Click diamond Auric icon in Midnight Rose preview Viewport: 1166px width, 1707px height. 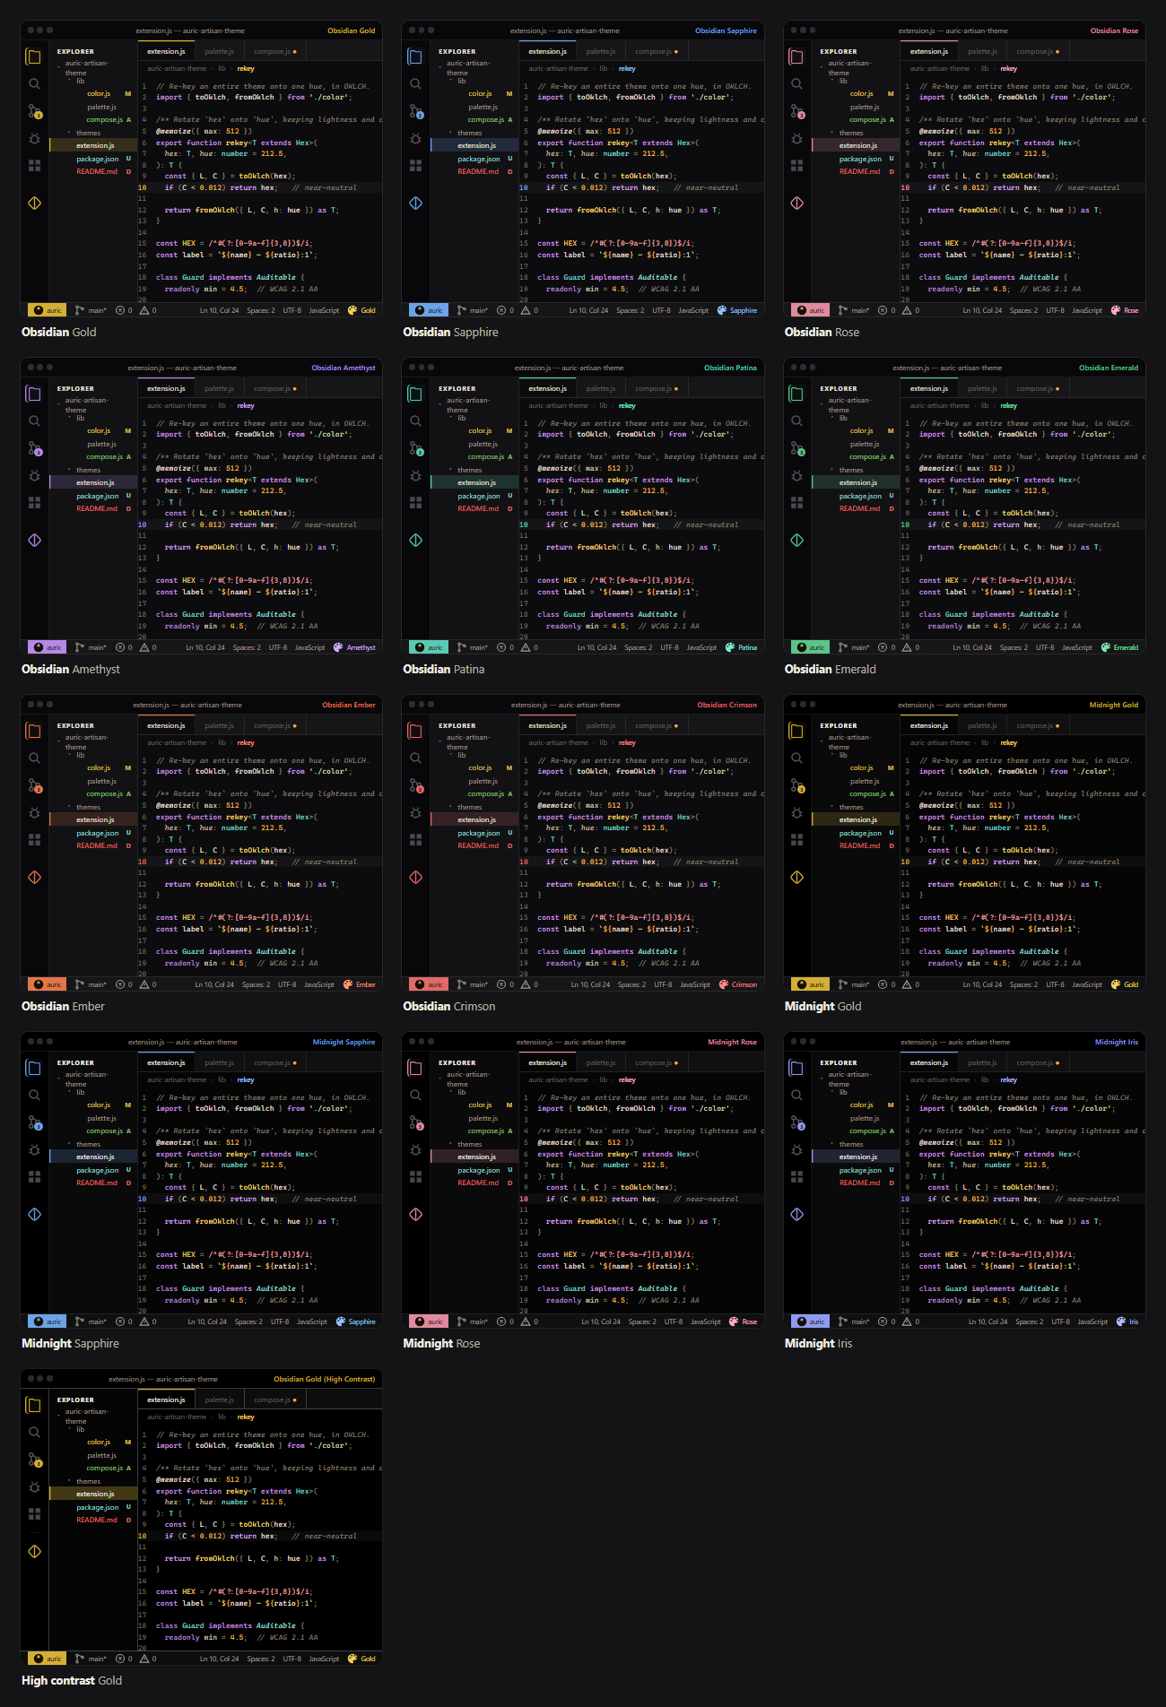[416, 1215]
